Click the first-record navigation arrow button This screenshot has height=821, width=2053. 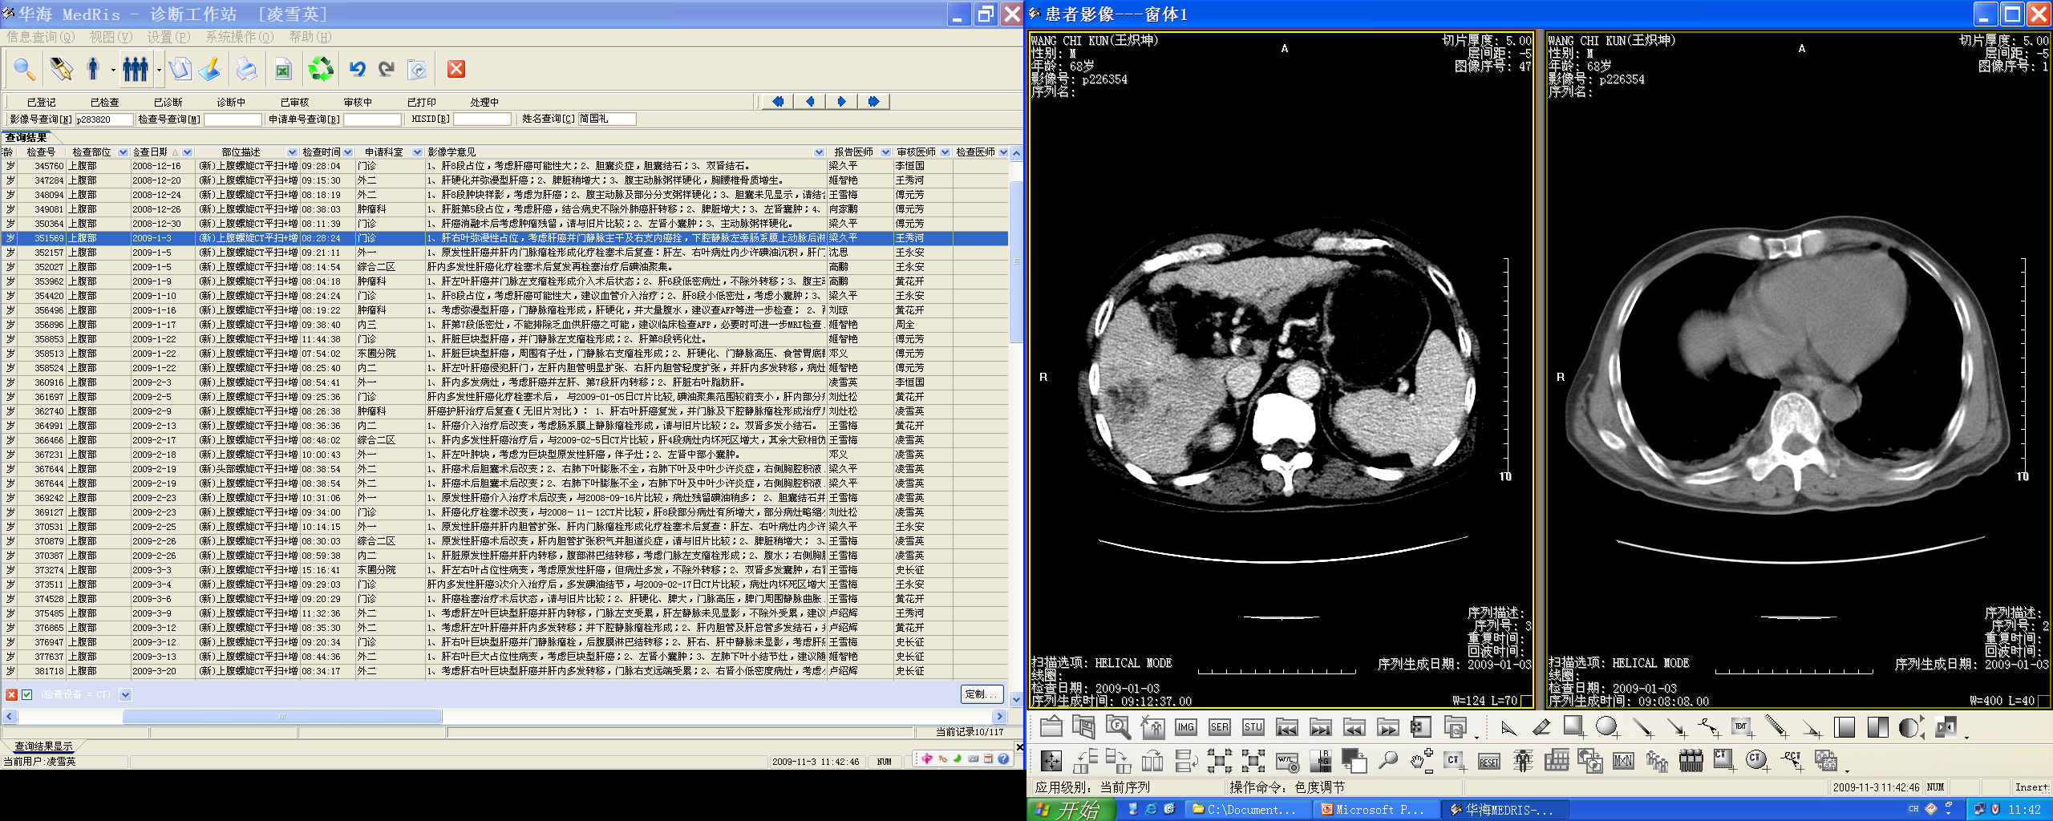pyautogui.click(x=777, y=102)
